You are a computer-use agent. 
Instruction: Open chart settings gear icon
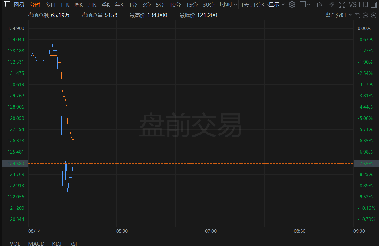point(292,5)
